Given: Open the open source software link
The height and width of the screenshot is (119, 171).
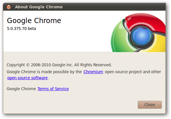Looking at the screenshot, I should (27, 78).
